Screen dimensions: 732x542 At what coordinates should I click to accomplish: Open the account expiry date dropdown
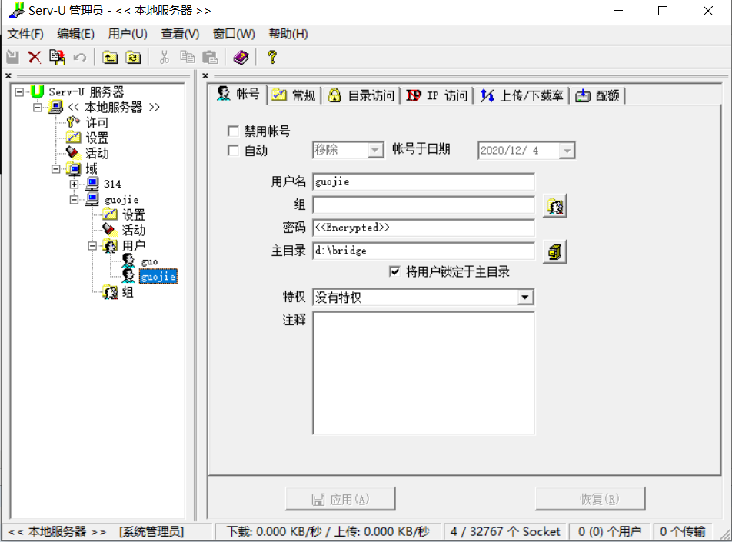(567, 151)
